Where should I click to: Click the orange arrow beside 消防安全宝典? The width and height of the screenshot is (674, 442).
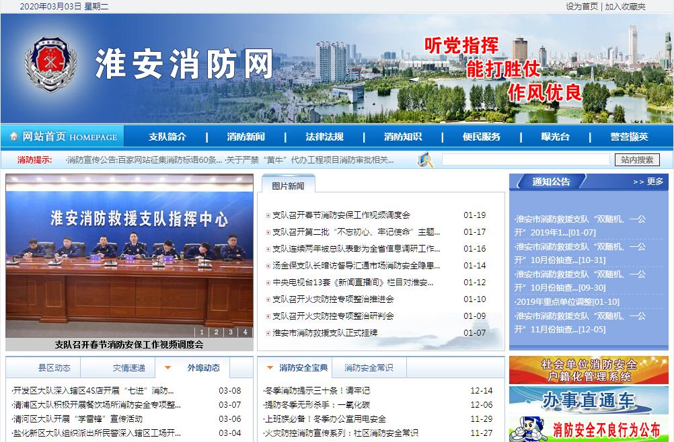pos(270,368)
